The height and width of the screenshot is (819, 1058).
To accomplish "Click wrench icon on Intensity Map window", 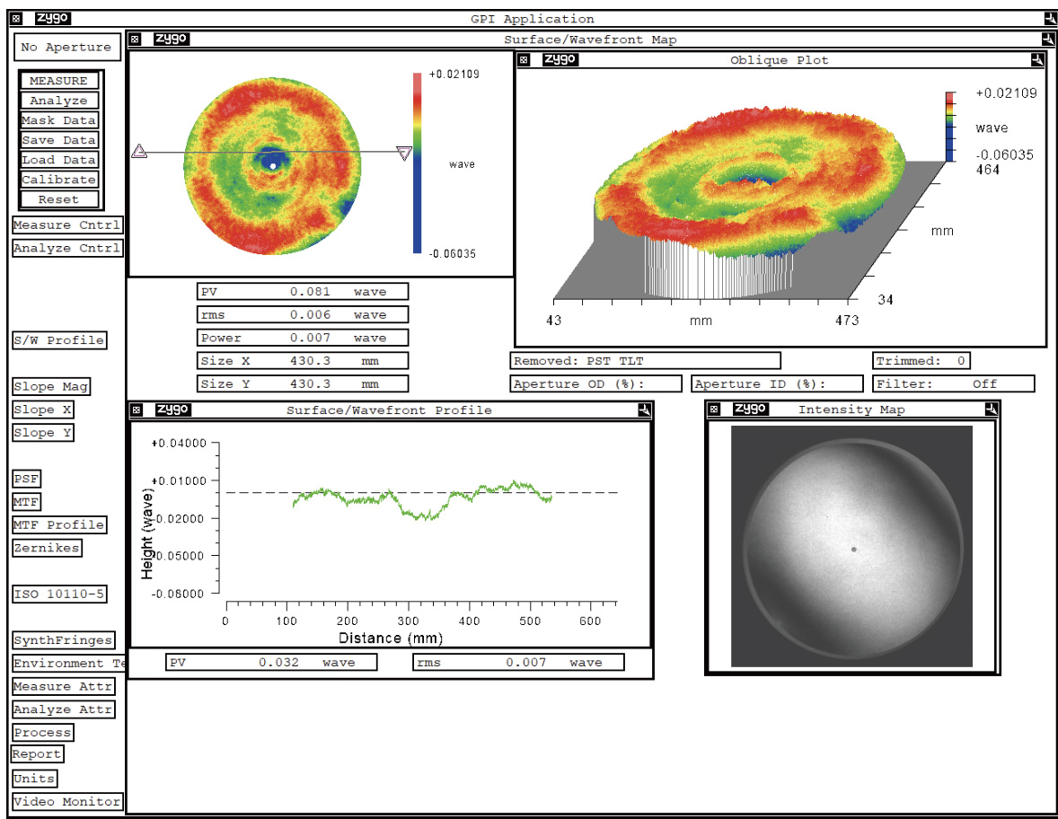I will [990, 409].
